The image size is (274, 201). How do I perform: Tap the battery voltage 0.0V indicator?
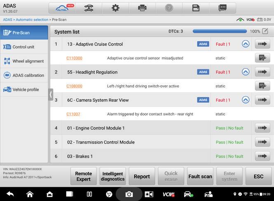click(x=264, y=20)
